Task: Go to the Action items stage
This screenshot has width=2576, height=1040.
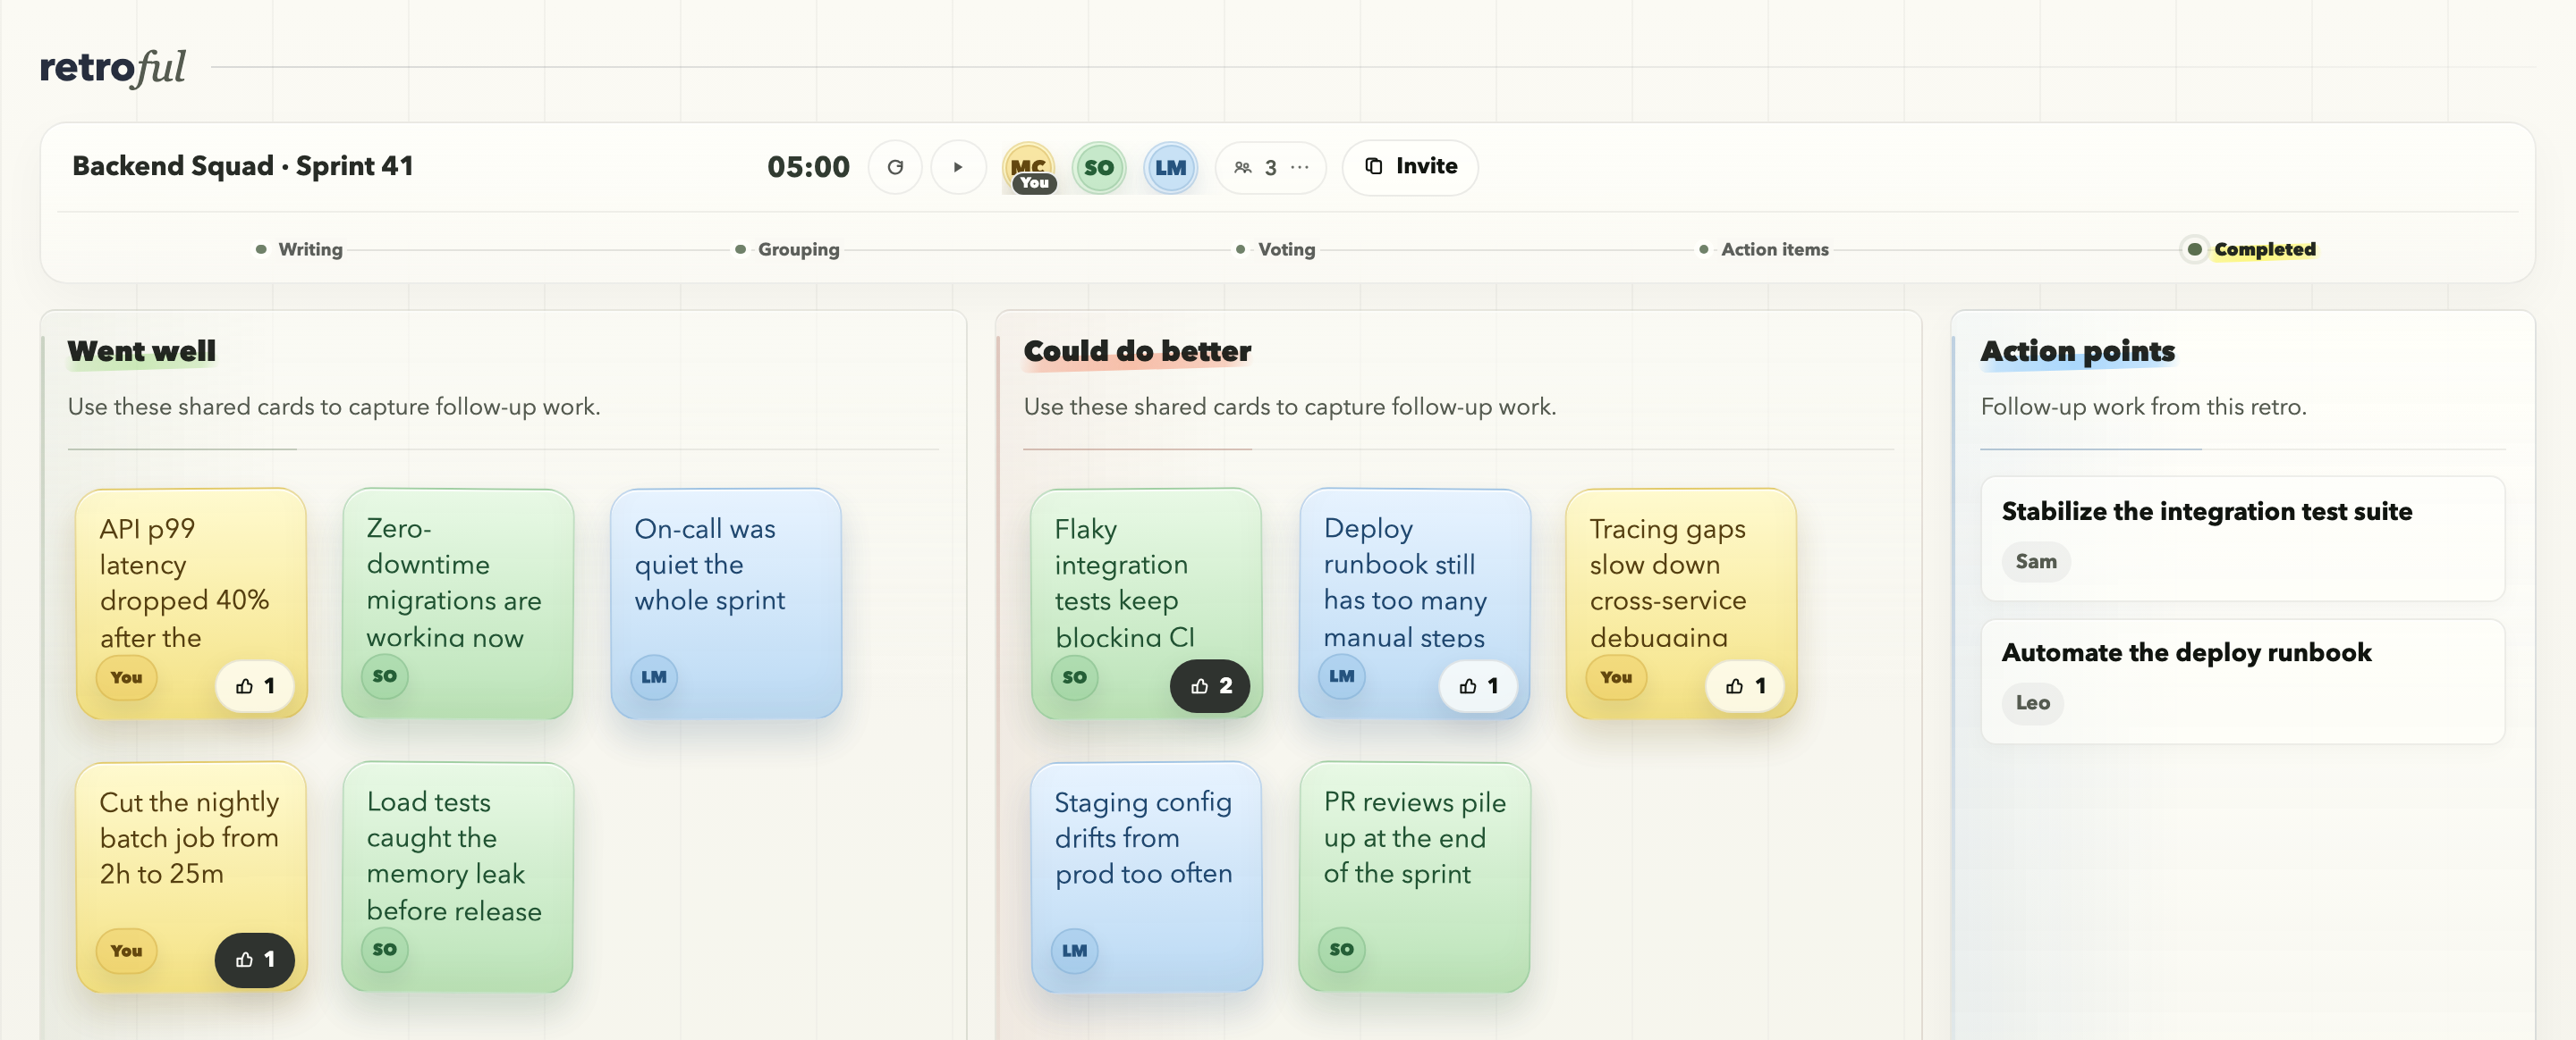Action: pos(1764,248)
